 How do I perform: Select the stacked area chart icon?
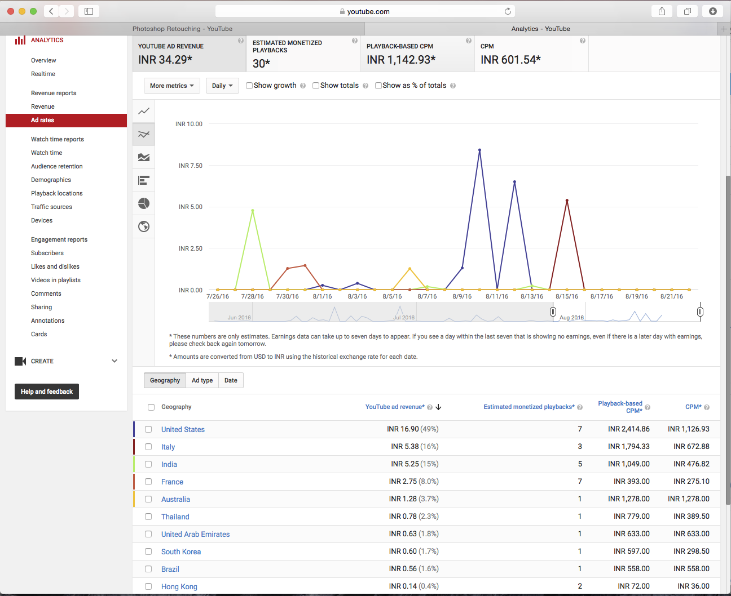[x=144, y=157]
